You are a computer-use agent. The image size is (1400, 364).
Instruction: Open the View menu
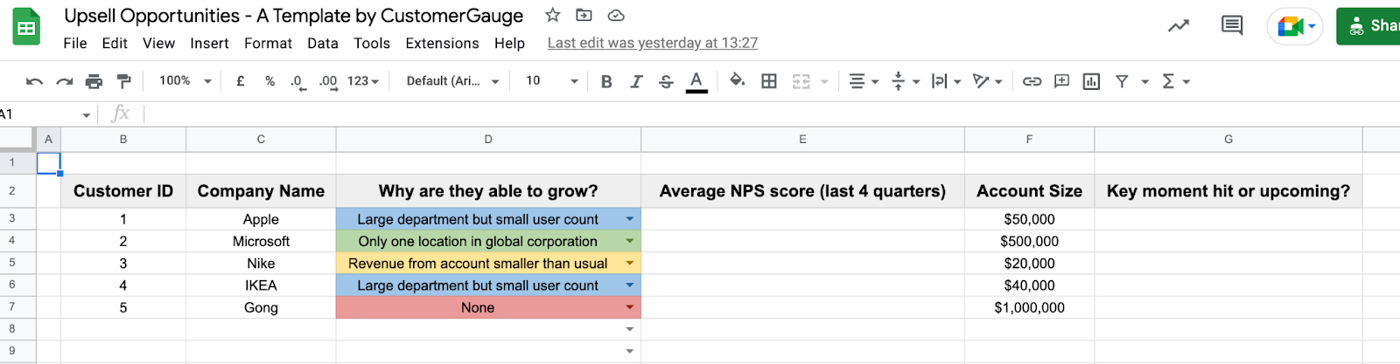[159, 43]
